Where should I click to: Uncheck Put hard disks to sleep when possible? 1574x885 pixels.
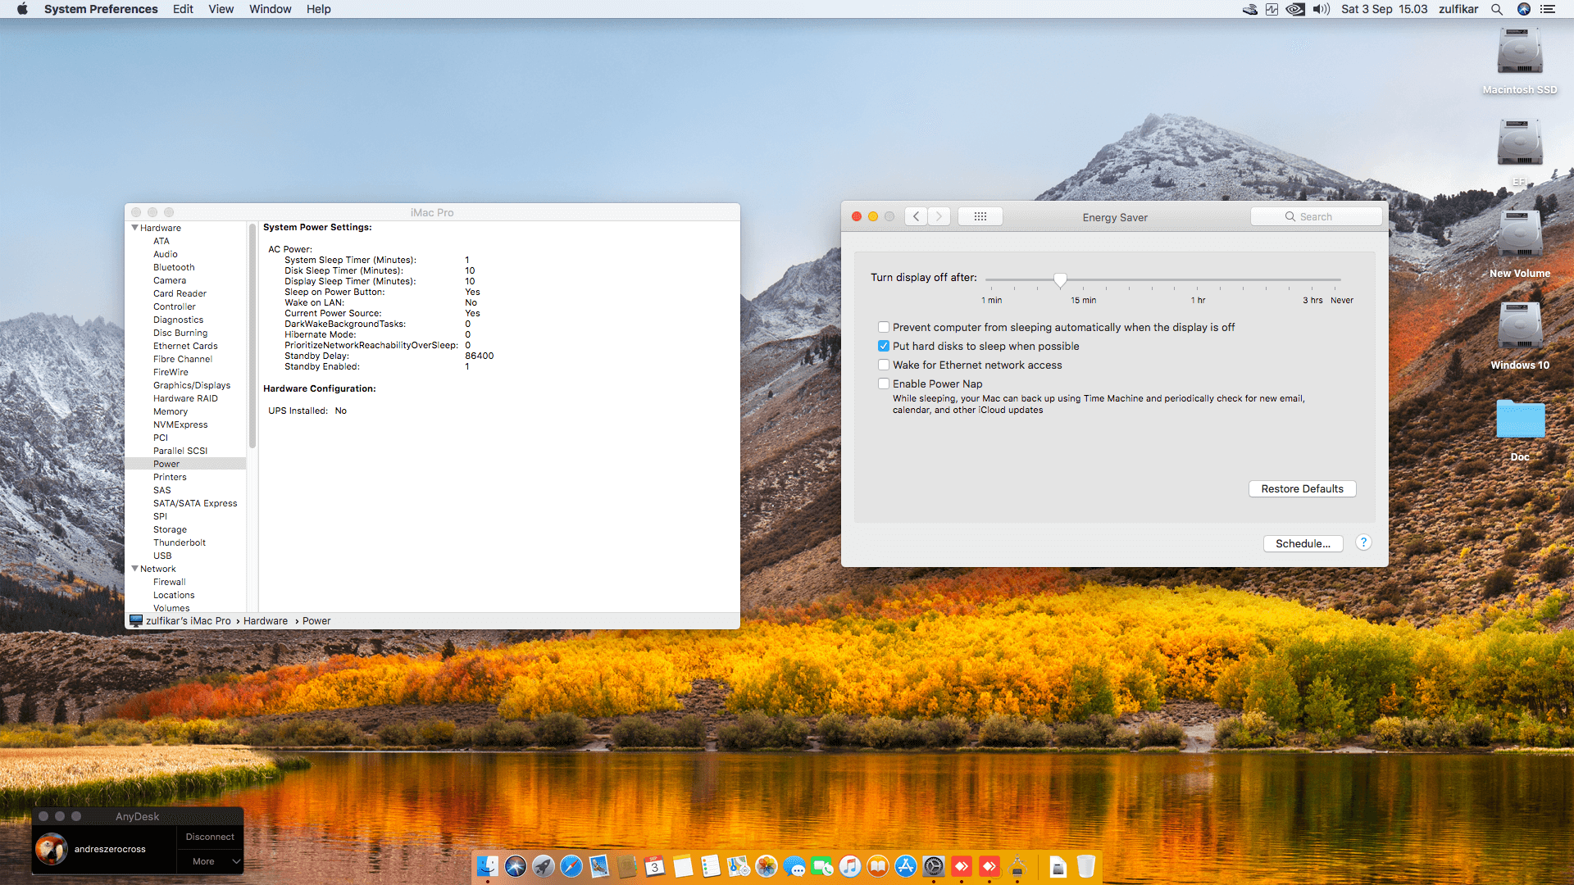[884, 346]
